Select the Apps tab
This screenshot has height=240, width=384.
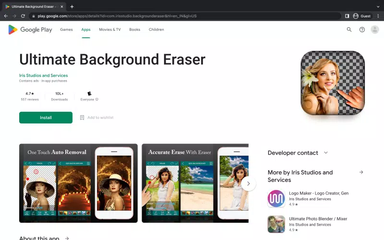(x=86, y=29)
